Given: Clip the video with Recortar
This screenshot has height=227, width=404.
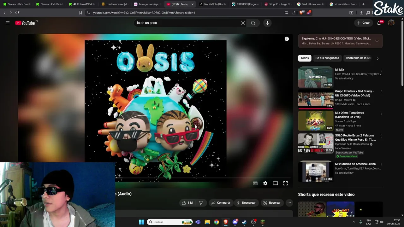Looking at the screenshot, I should [272, 203].
